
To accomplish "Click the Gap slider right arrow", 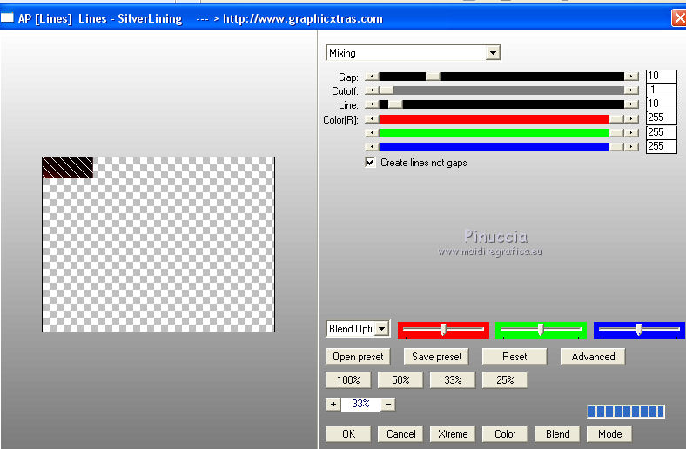I will click(631, 77).
